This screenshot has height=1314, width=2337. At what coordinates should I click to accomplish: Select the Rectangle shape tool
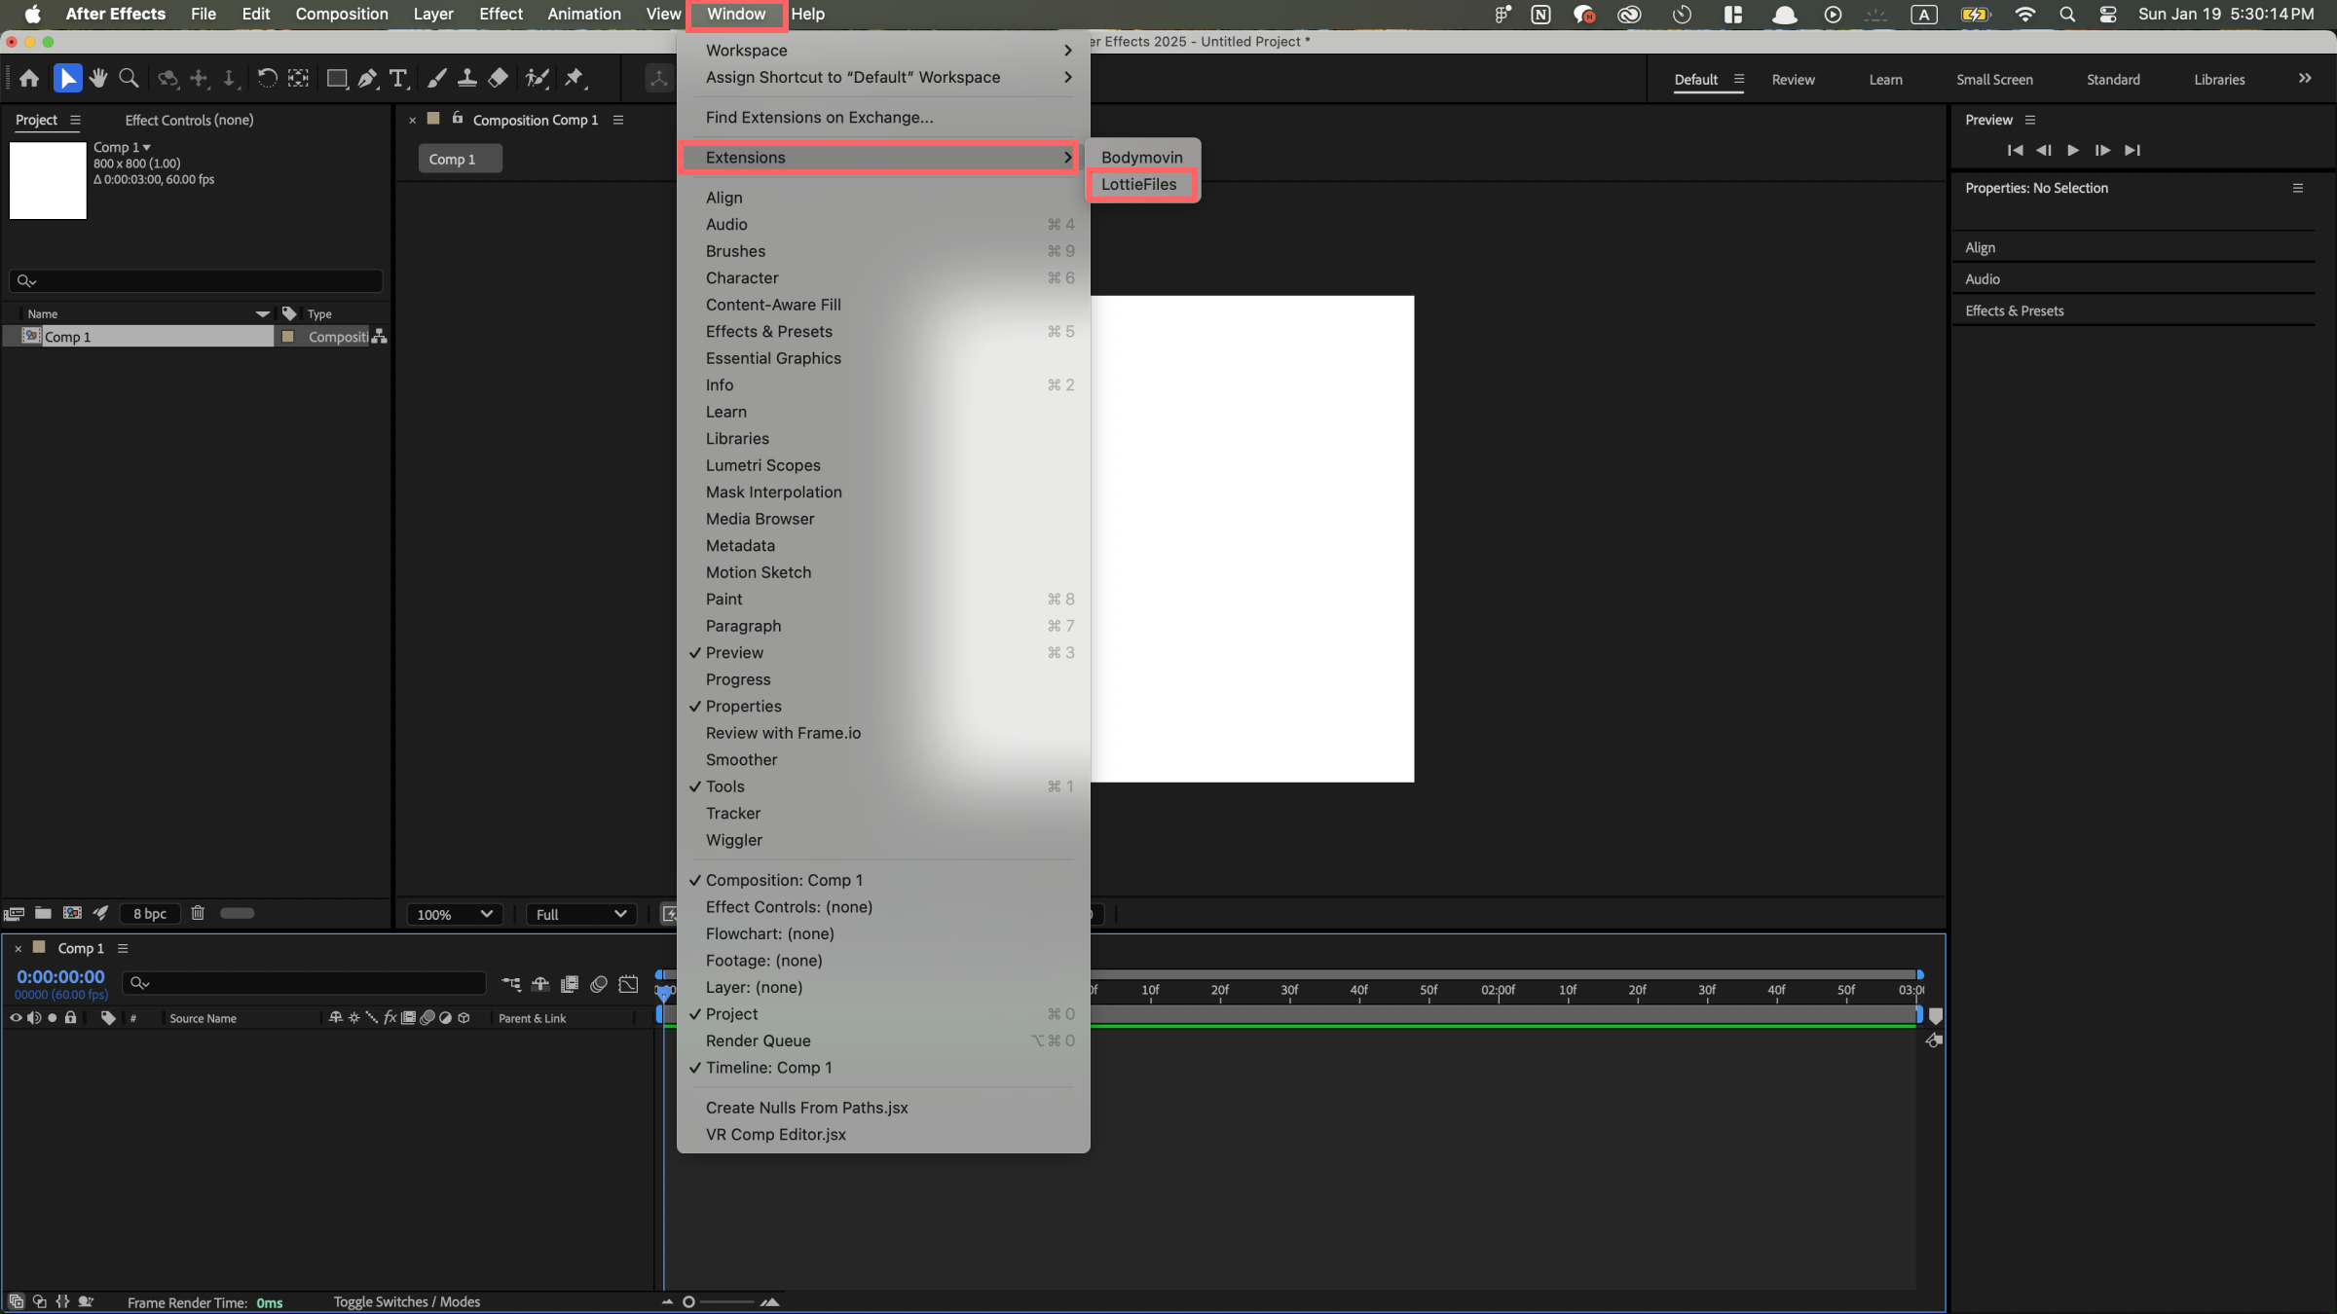coord(337,79)
